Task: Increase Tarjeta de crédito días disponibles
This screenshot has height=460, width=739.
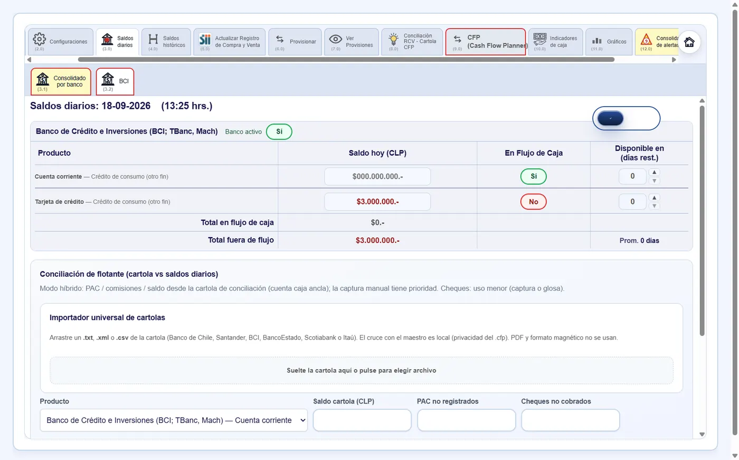Action: (655, 198)
